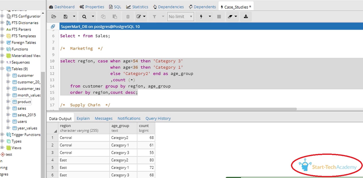The image size is (363, 178).
Task: Open the execute options dropdown arrow
Action: tap(210, 17)
